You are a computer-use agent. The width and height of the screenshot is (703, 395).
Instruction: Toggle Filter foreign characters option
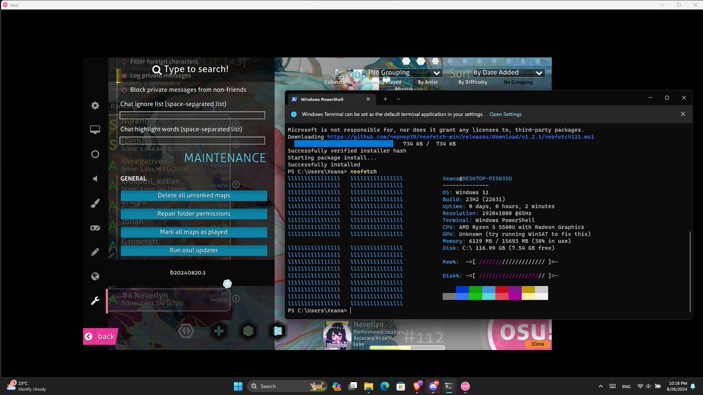point(160,61)
